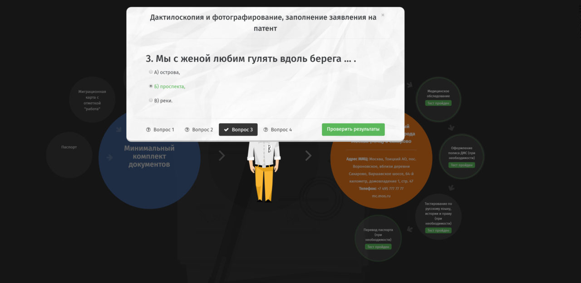Screen dimensions: 581x283
Task: Go to the Вопрос 1 tab
Action: pyautogui.click(x=160, y=130)
